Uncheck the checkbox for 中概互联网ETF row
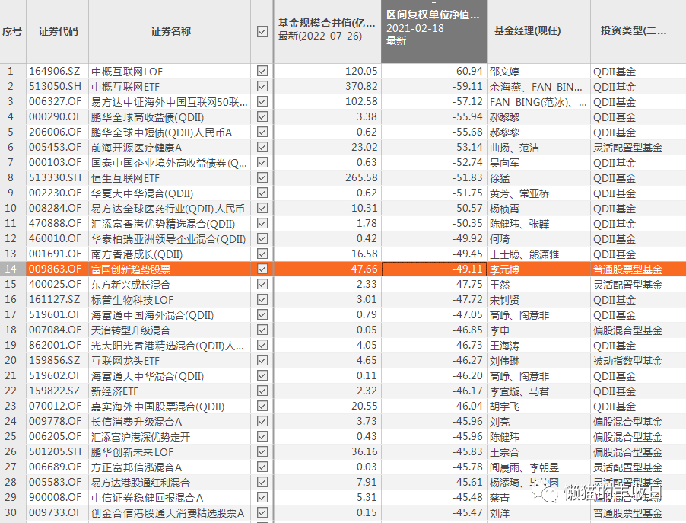The width and height of the screenshot is (686, 523). (262, 86)
